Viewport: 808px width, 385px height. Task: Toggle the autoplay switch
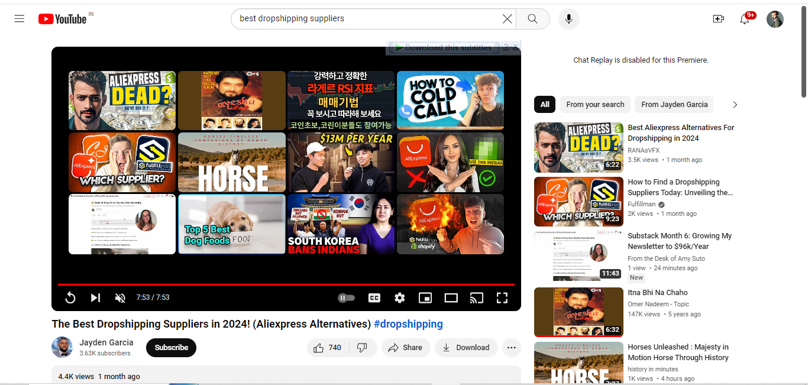346,297
